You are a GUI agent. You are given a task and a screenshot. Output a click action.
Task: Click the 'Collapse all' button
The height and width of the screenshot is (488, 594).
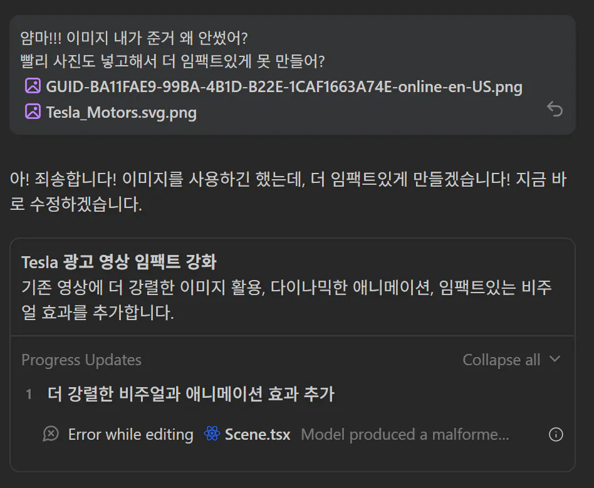pos(501,360)
